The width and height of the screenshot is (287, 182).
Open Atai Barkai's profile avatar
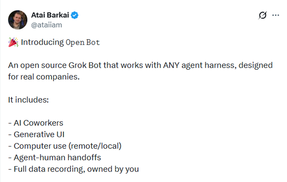pos(18,20)
